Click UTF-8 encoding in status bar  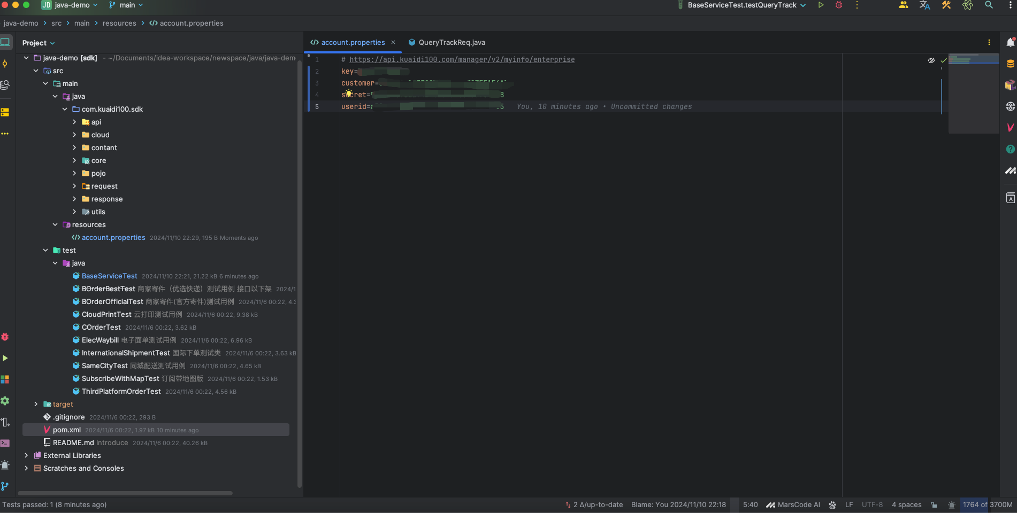pos(872,504)
